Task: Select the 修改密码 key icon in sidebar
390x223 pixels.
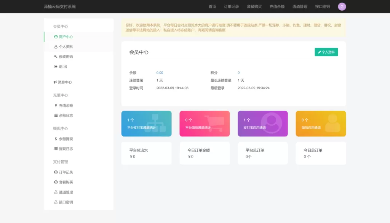Action: (56, 56)
